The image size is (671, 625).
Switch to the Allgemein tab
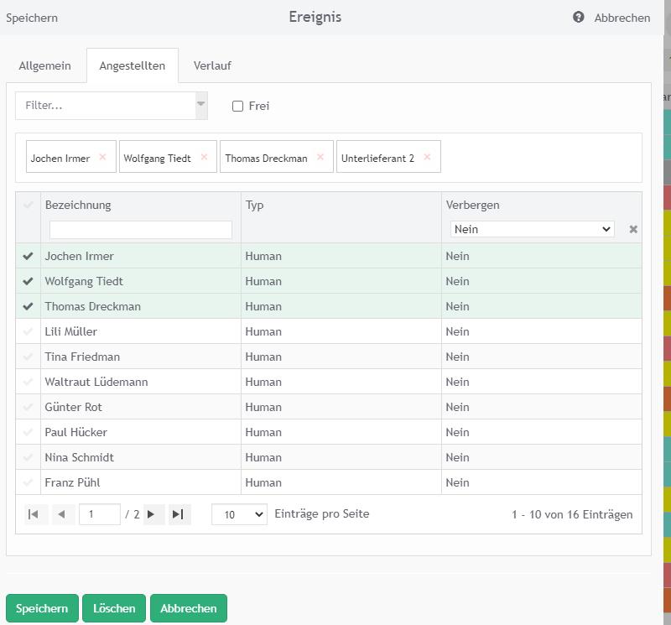44,65
